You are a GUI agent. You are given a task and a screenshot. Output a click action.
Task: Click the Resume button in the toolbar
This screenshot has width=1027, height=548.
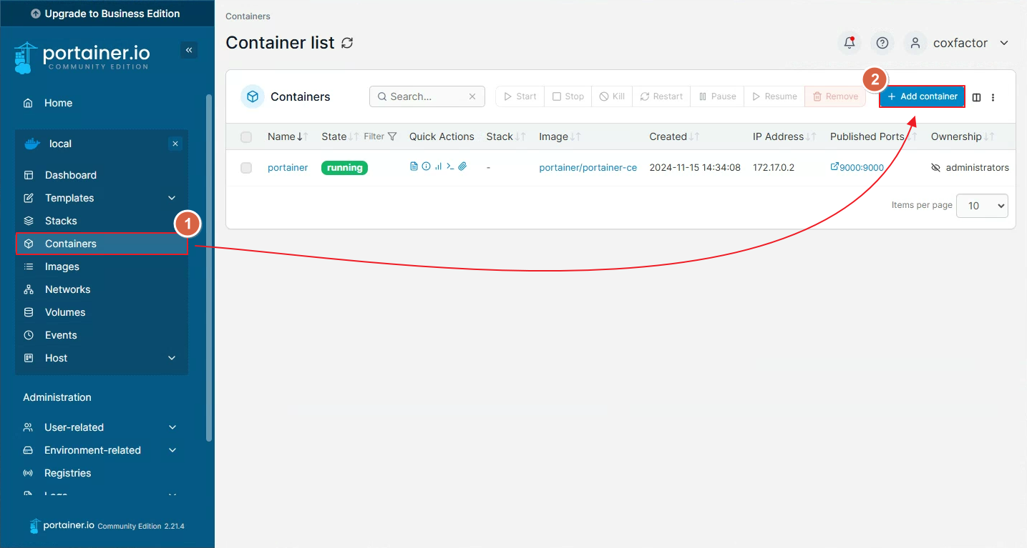tap(774, 96)
